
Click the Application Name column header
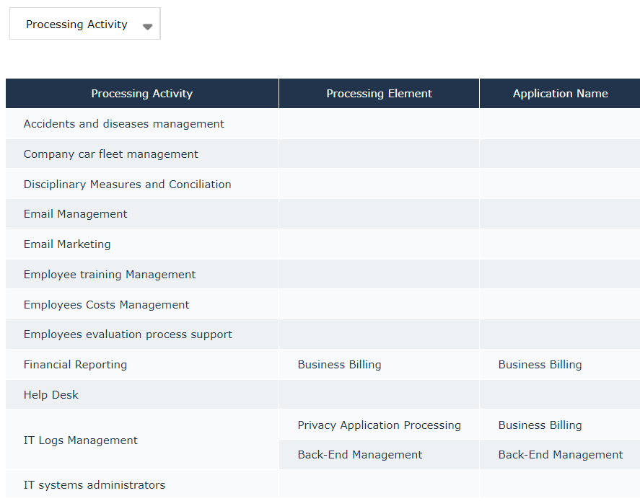pyautogui.click(x=560, y=94)
